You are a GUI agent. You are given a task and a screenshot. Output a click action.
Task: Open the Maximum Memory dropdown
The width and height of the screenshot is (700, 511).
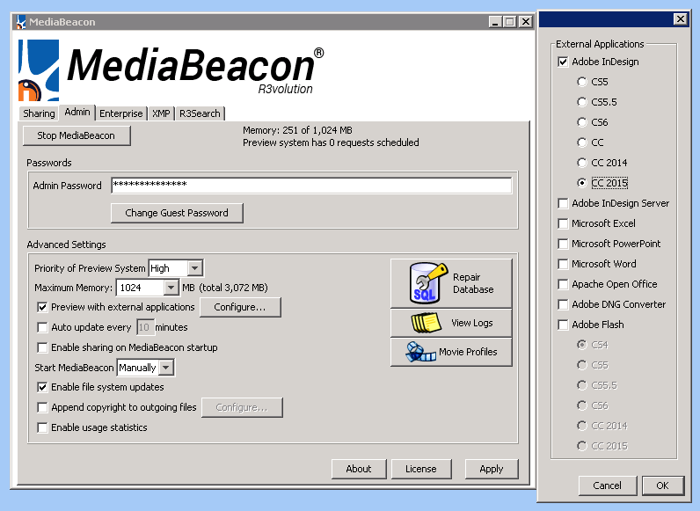[171, 288]
